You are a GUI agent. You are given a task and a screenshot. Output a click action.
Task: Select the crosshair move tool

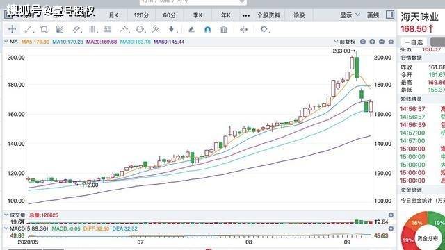12,29
